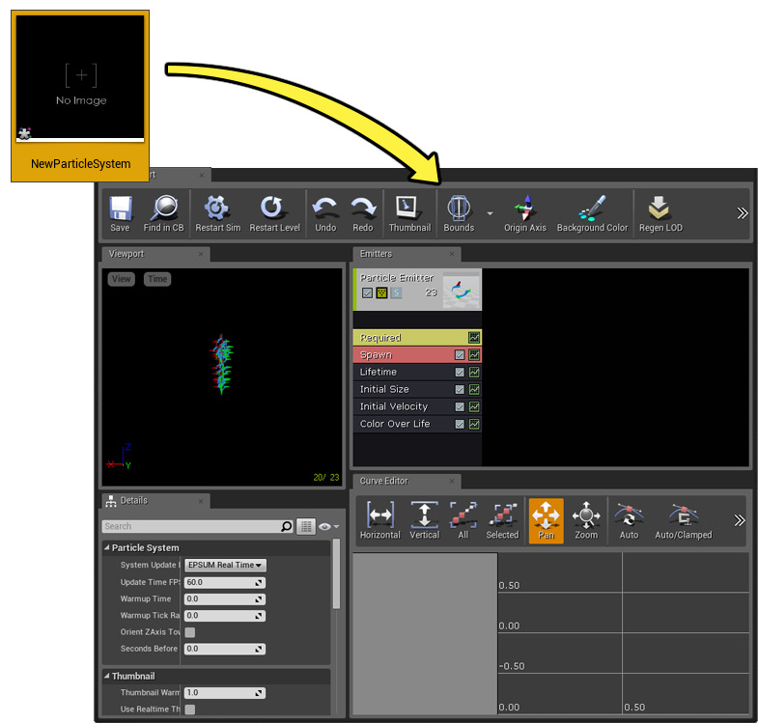Send Lifetime module to curve editor
This screenshot has width=758, height=723.
(x=474, y=373)
